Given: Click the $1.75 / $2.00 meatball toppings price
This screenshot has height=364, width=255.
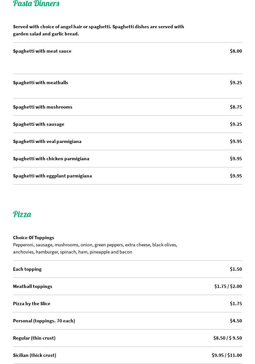Looking at the screenshot, I should point(228,286).
